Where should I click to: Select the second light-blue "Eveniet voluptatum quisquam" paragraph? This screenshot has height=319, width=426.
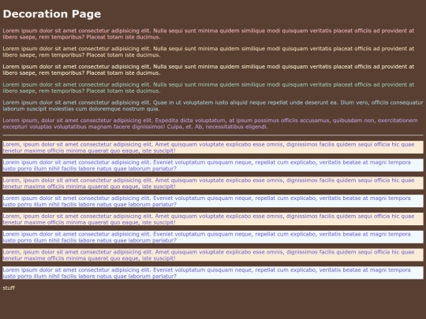[213, 201]
